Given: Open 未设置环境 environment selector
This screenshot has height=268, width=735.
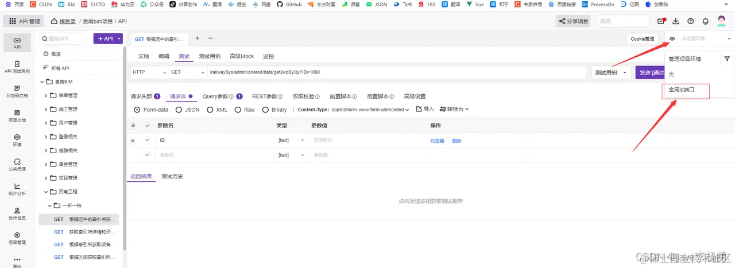Looking at the screenshot, I should [706, 38].
